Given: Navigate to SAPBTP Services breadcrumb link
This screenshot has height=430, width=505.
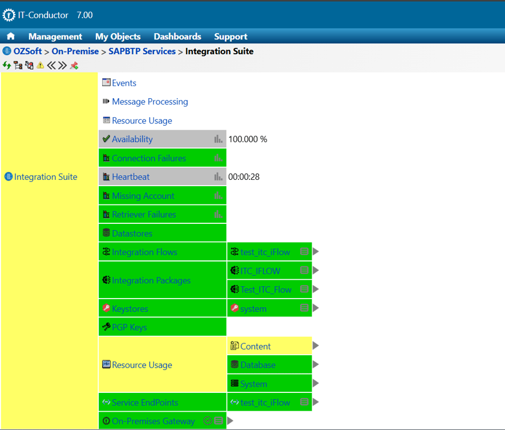Looking at the screenshot, I should [142, 51].
